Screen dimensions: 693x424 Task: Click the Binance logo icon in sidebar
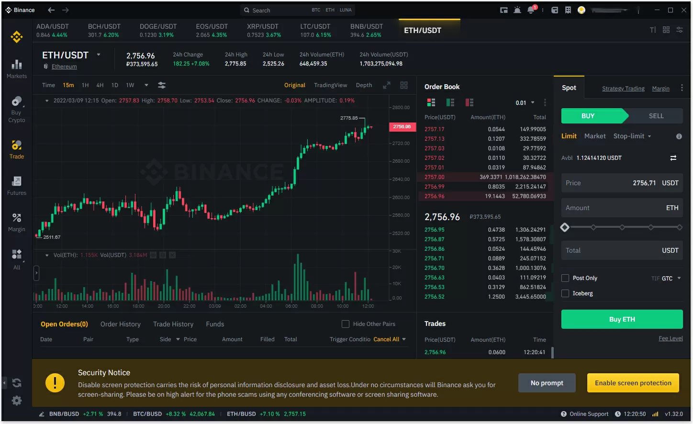17,37
